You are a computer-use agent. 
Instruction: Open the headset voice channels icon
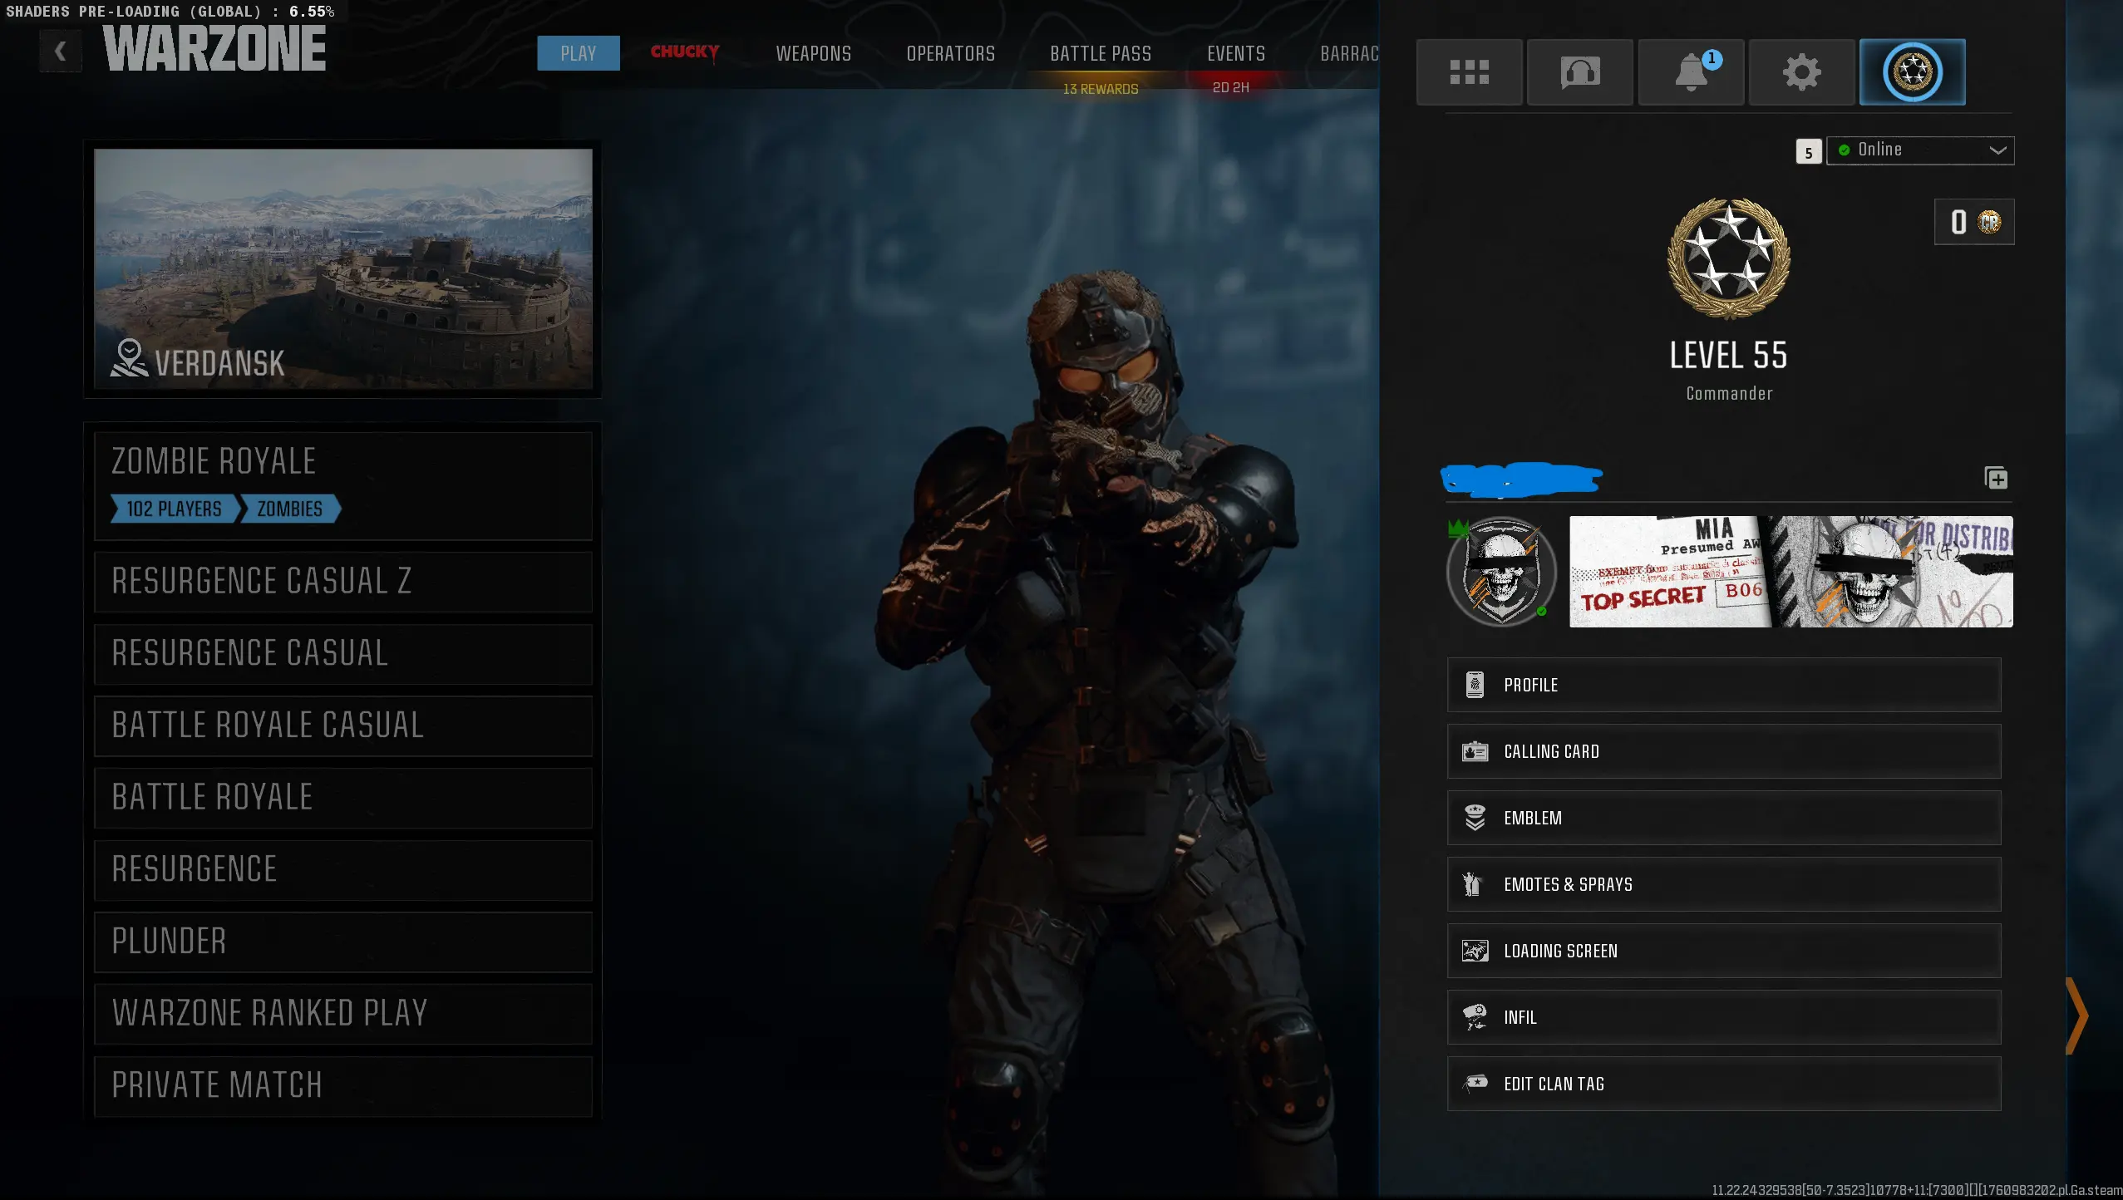point(1579,72)
